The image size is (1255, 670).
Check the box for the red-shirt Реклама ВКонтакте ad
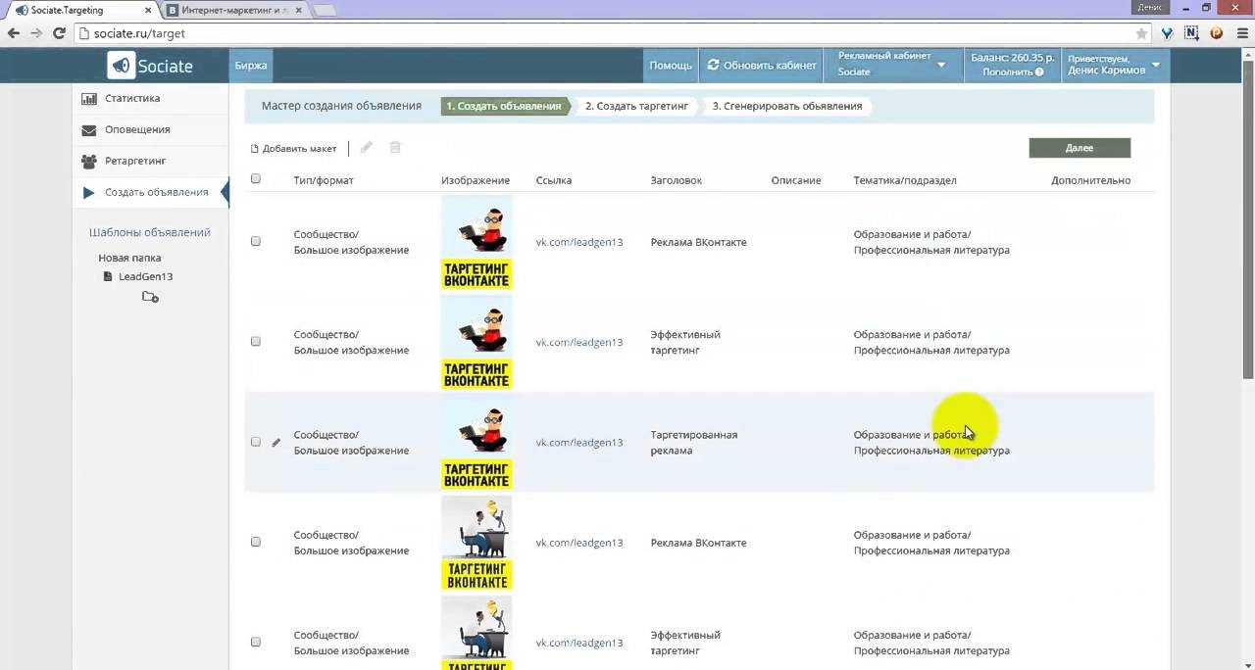[256, 241]
